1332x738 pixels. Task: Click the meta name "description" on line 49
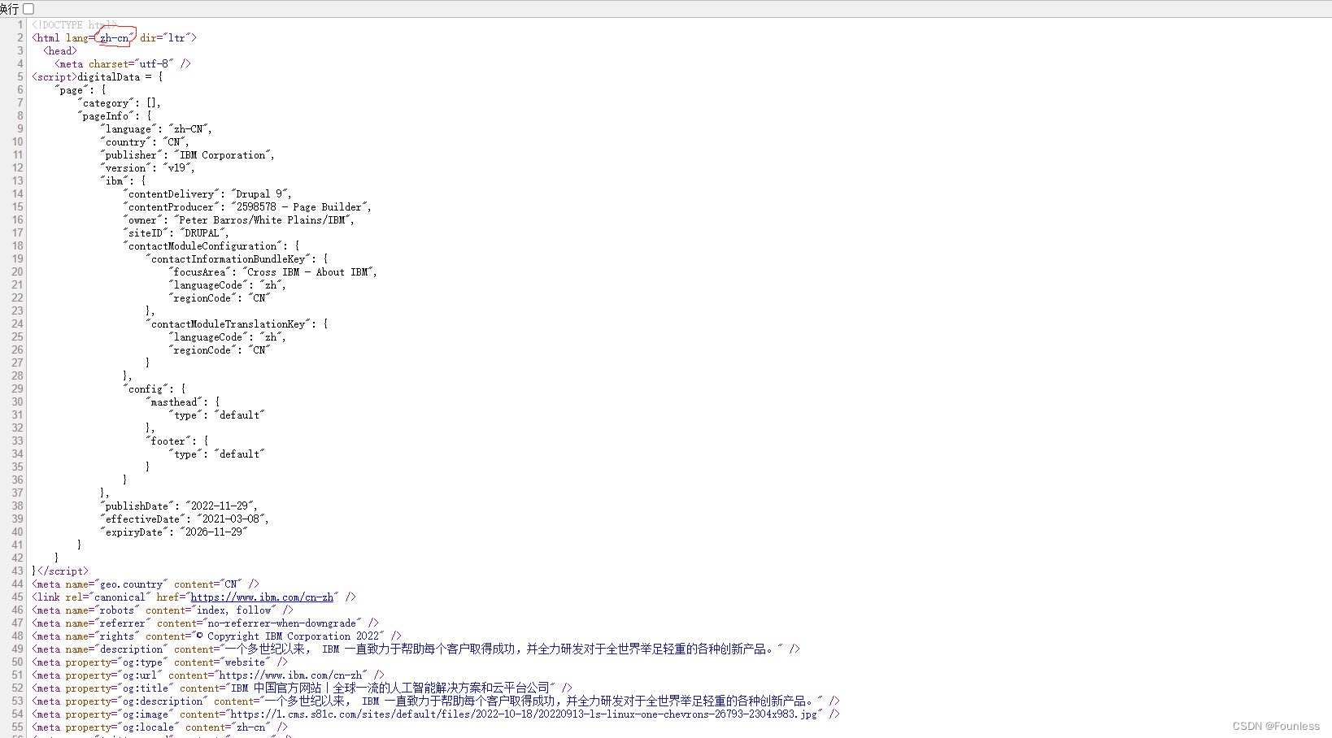click(x=132, y=649)
